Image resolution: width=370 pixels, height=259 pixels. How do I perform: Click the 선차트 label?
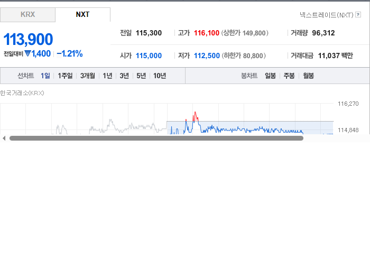[26, 76]
